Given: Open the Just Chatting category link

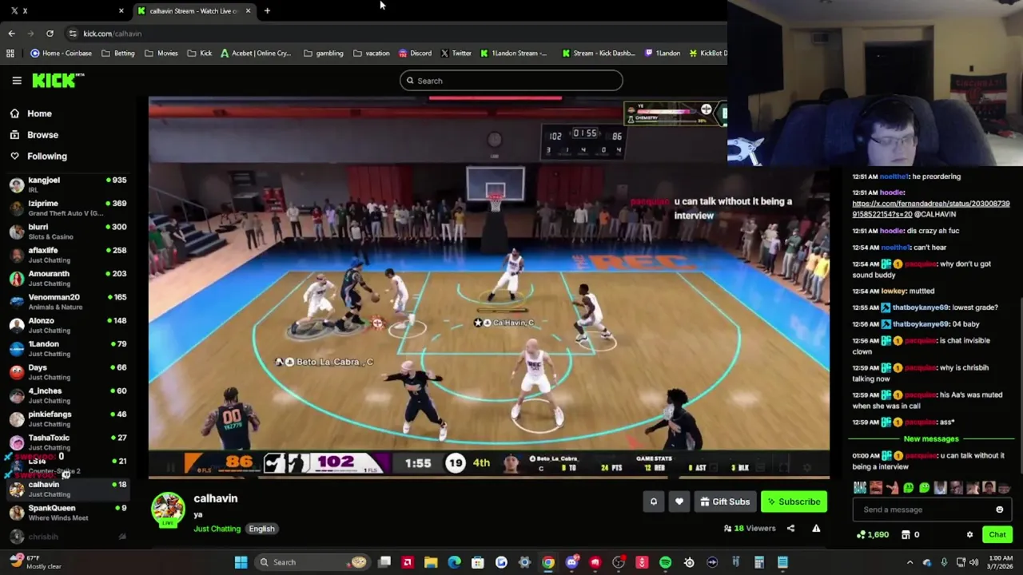Looking at the screenshot, I should (x=217, y=529).
